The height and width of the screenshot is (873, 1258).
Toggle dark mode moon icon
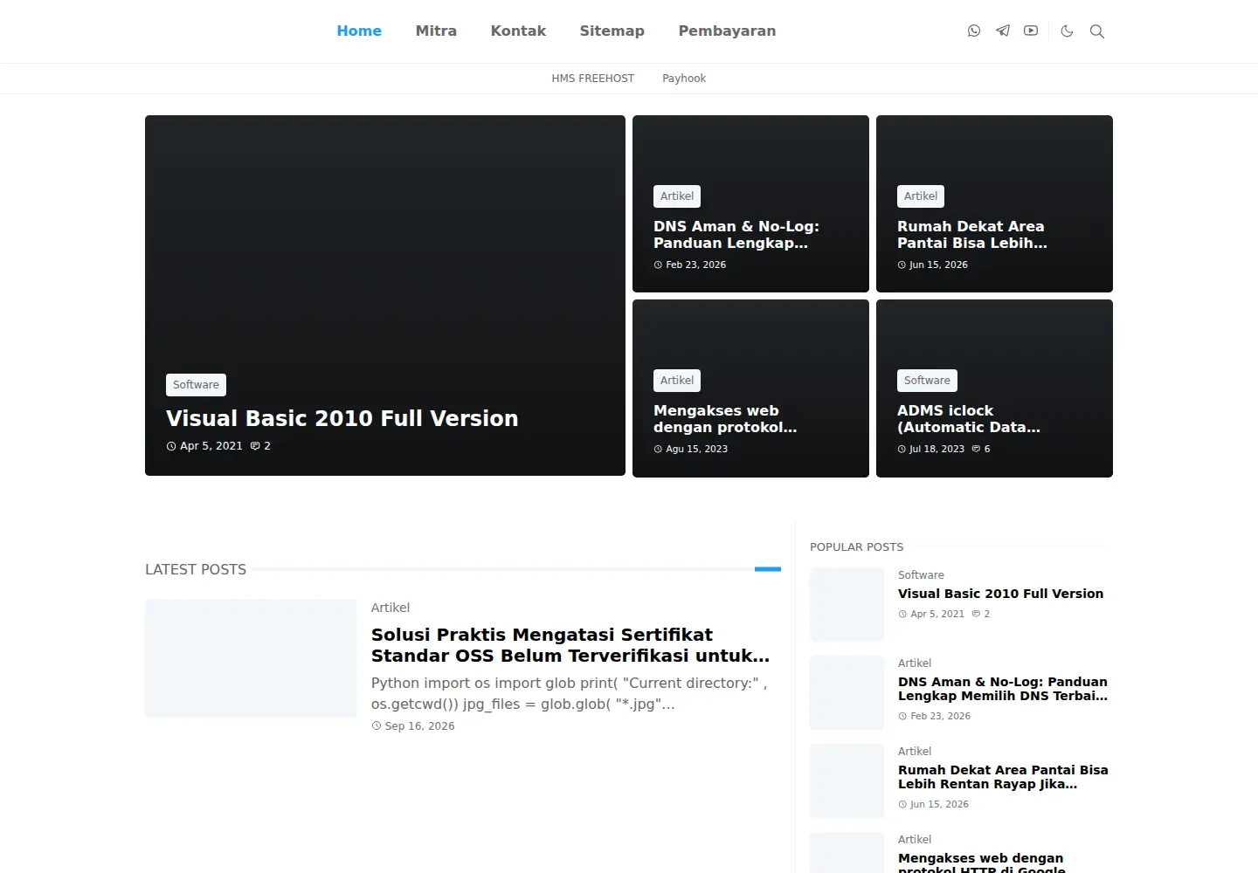1067,31
